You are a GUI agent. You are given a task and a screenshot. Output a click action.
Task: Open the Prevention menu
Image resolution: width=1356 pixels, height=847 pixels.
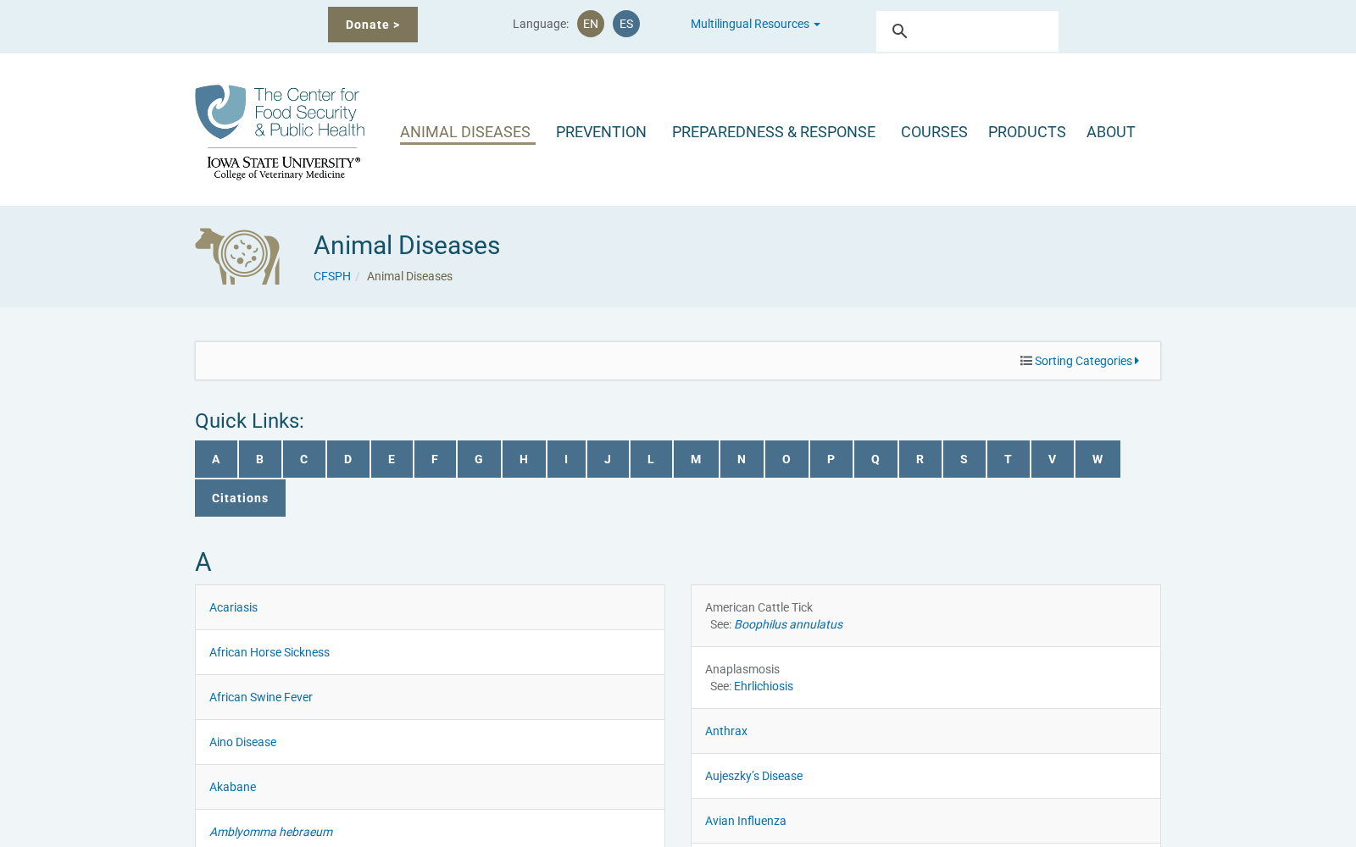[x=601, y=132]
